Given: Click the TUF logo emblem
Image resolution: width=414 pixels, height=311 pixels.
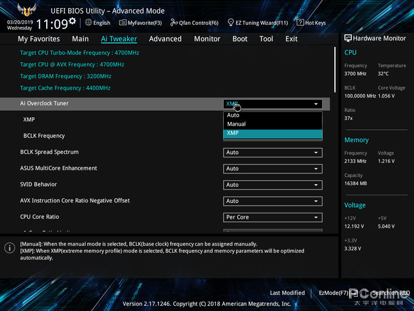Looking at the screenshot, I should click(27, 10).
